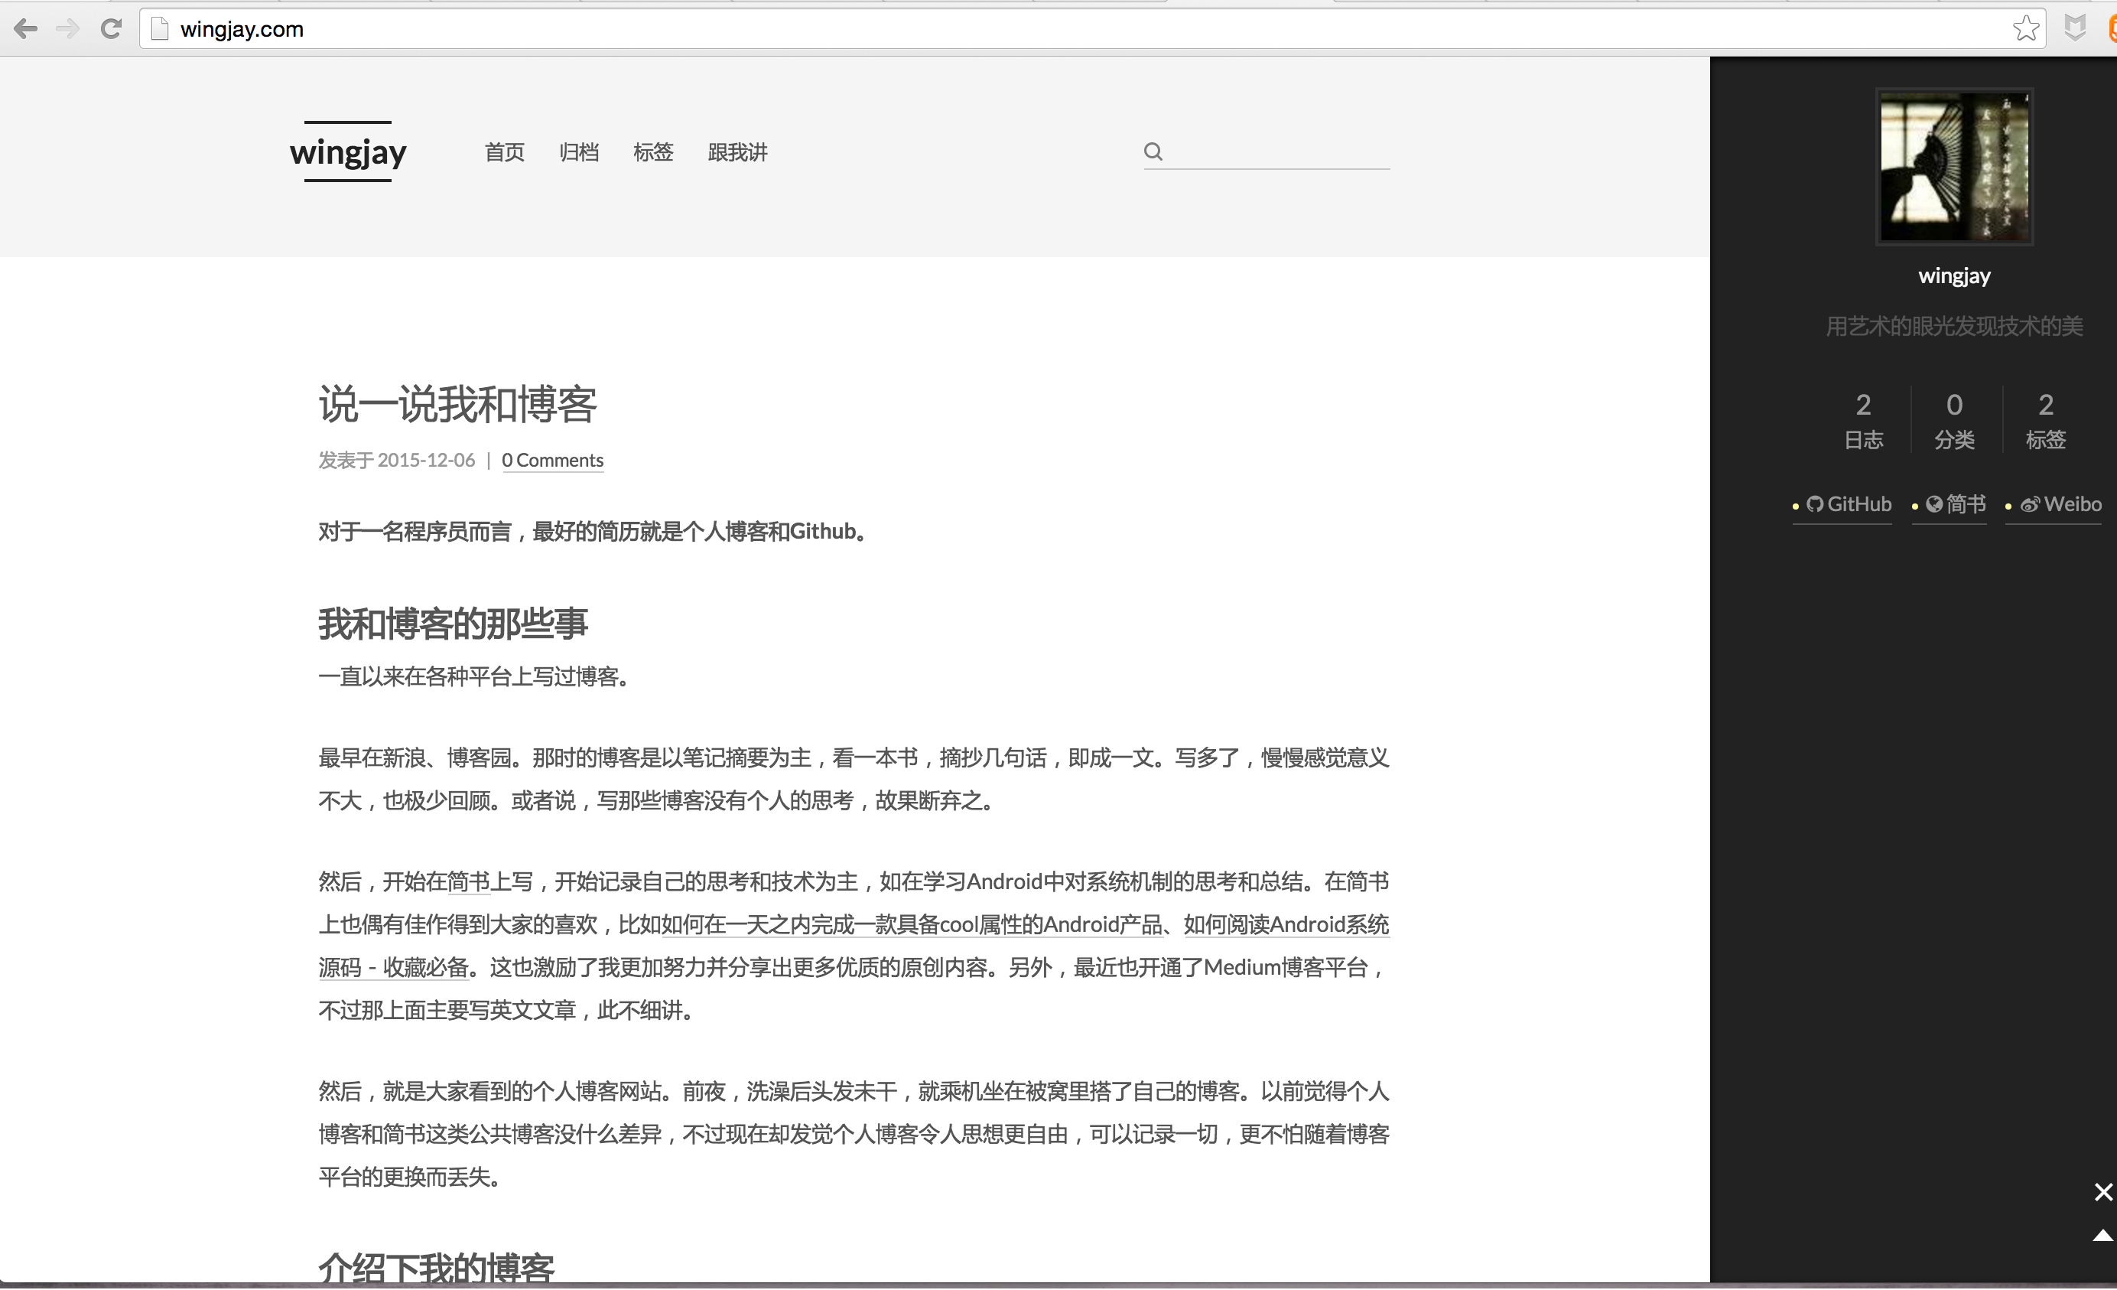Click the address bar showing wingjay.com
Image resolution: width=2117 pixels, height=1290 pixels.
point(241,28)
